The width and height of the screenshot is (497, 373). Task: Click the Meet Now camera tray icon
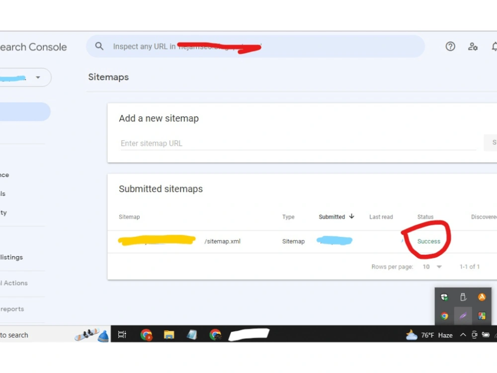[x=474, y=335]
